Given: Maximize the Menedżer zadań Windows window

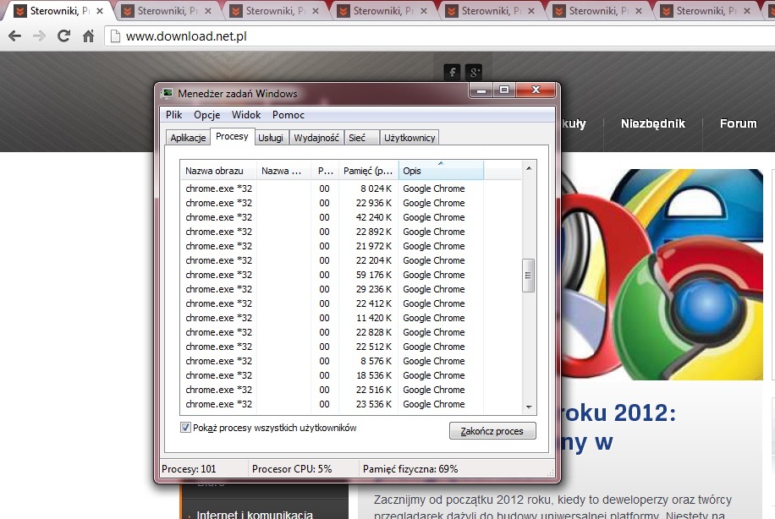Looking at the screenshot, I should [x=504, y=90].
